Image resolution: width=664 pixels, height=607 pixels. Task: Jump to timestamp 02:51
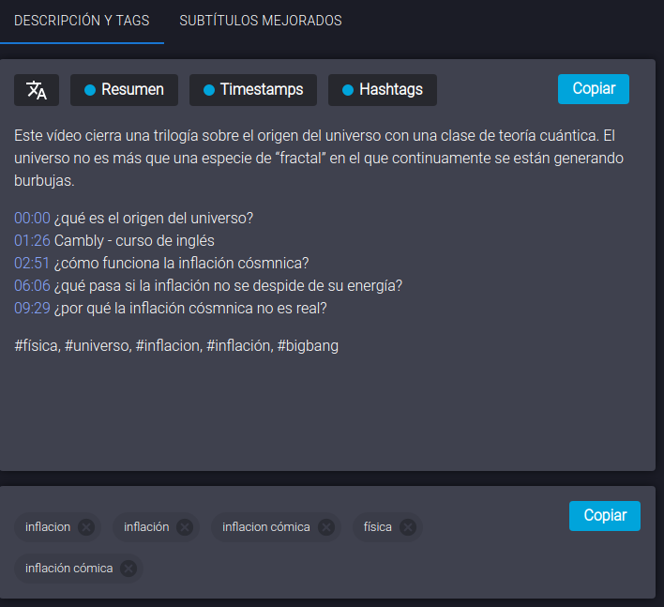click(32, 263)
